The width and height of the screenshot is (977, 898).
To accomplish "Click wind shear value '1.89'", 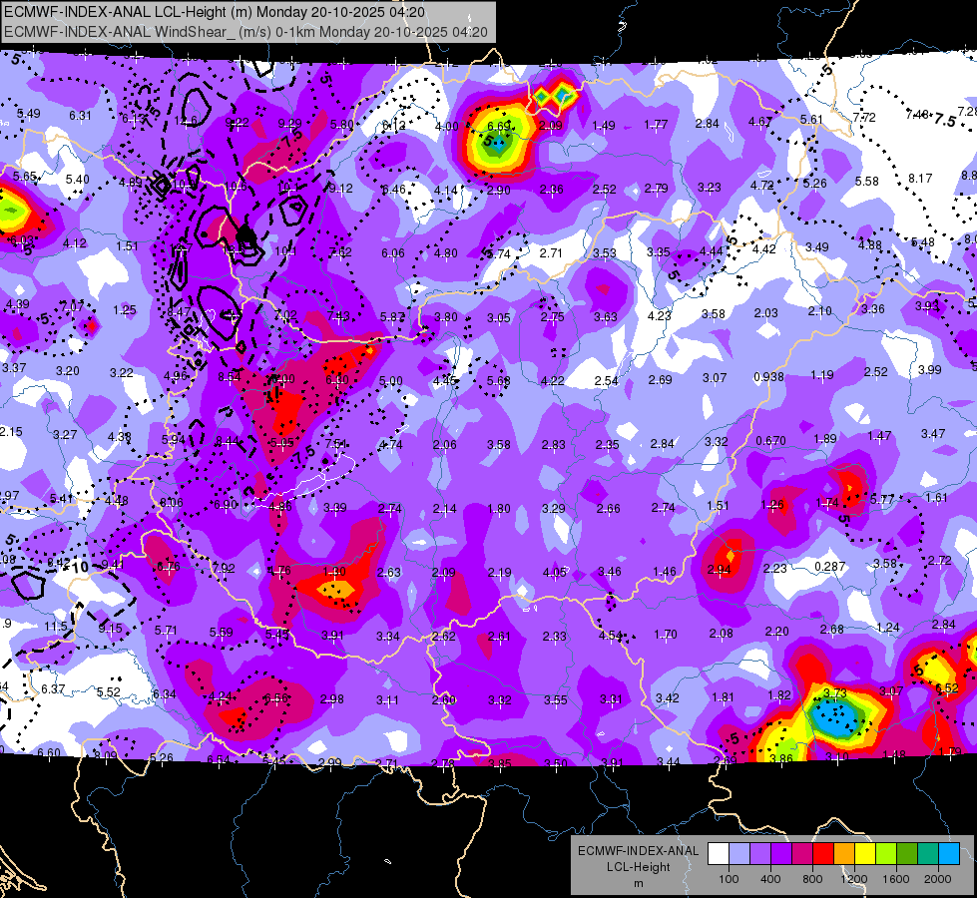I will [825, 439].
